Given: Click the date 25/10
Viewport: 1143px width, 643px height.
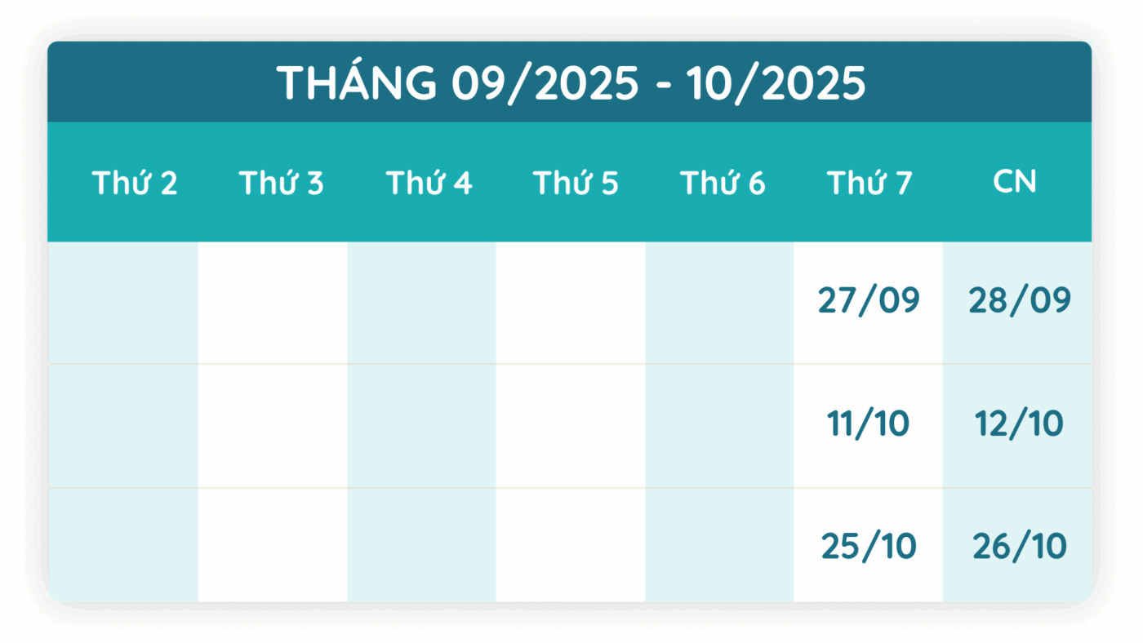Looking at the screenshot, I should [869, 547].
